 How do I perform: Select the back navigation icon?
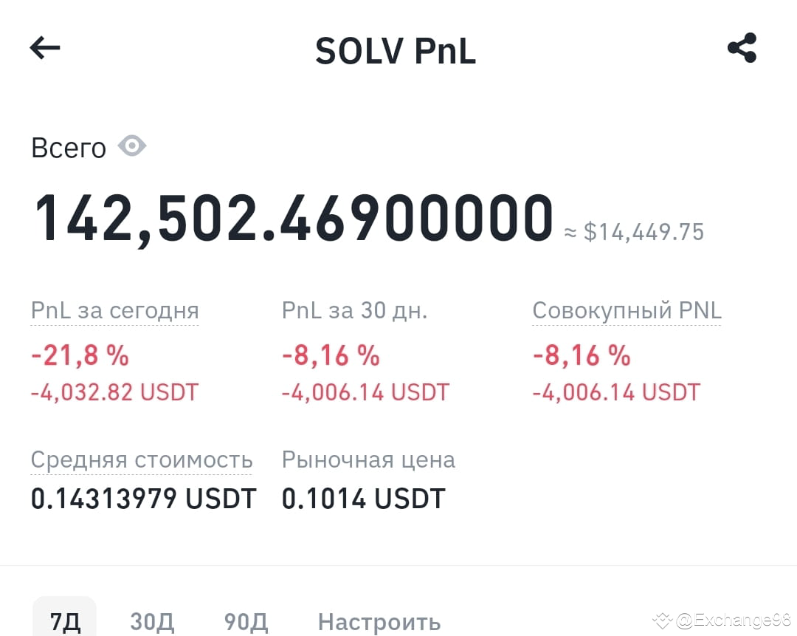point(44,48)
